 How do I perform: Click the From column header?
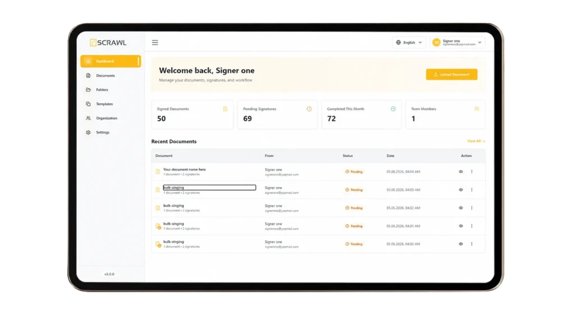click(269, 156)
